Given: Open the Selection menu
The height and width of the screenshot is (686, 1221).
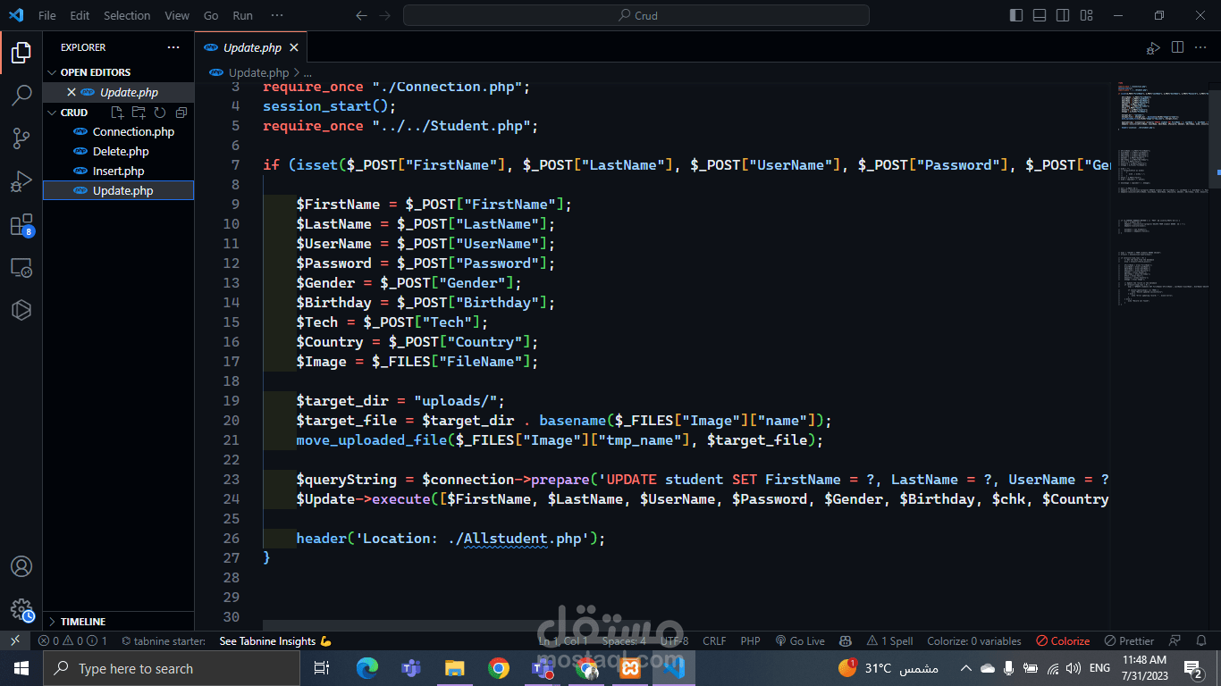Looking at the screenshot, I should [x=127, y=15].
